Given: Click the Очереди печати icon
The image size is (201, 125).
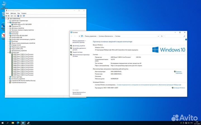Looking at the screenshot, I should [10, 45].
